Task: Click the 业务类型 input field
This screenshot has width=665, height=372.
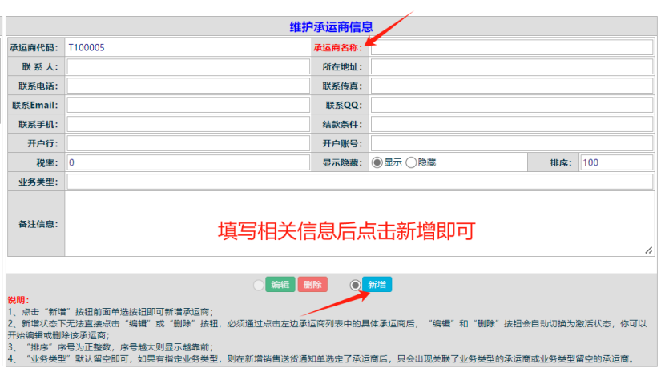Action: coord(360,182)
